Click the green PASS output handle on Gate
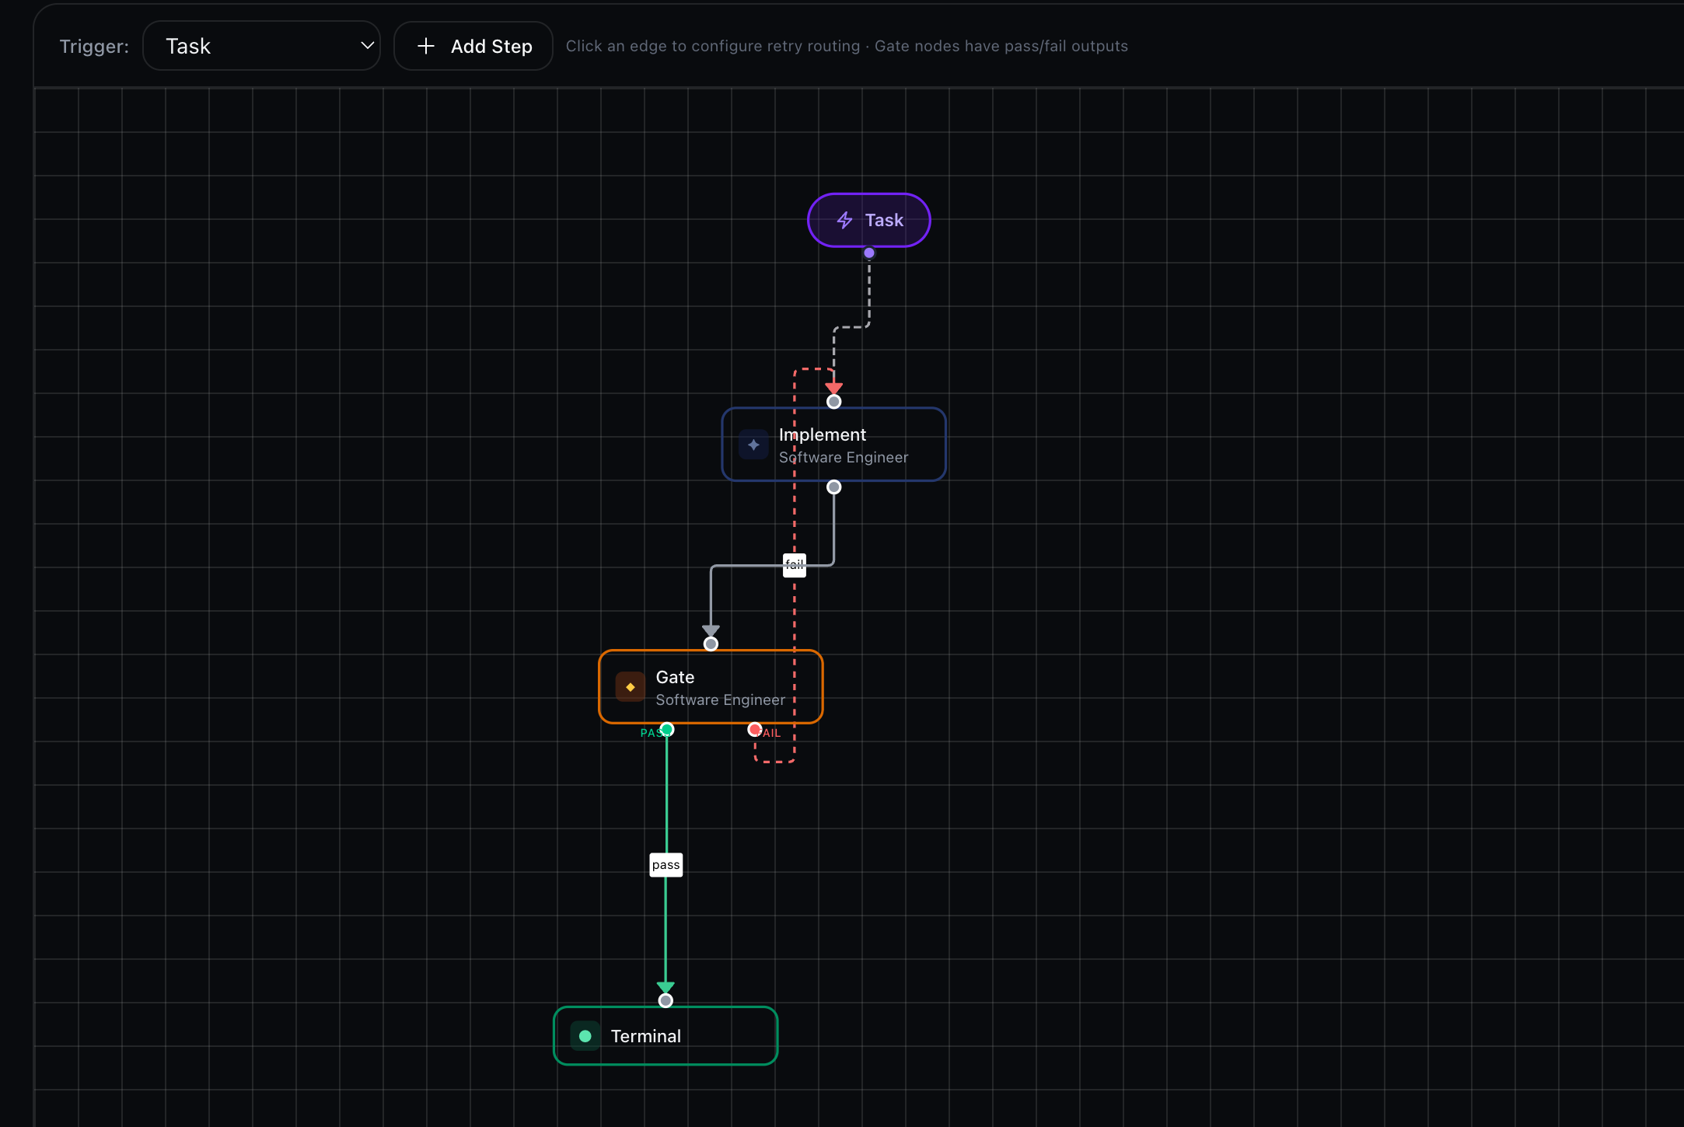 [667, 730]
